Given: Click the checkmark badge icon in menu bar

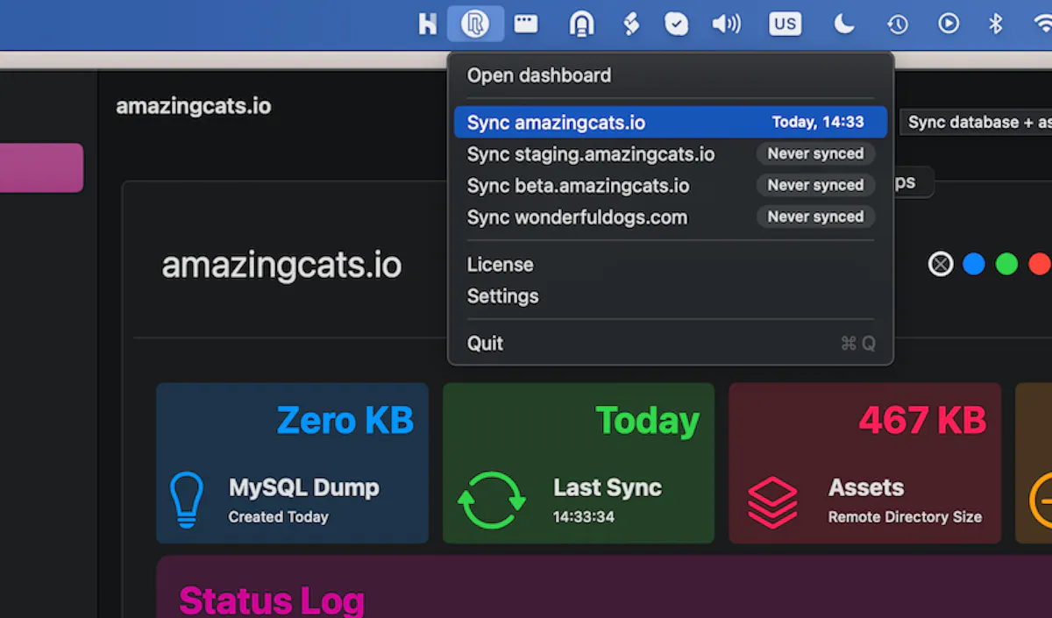Looking at the screenshot, I should [676, 24].
